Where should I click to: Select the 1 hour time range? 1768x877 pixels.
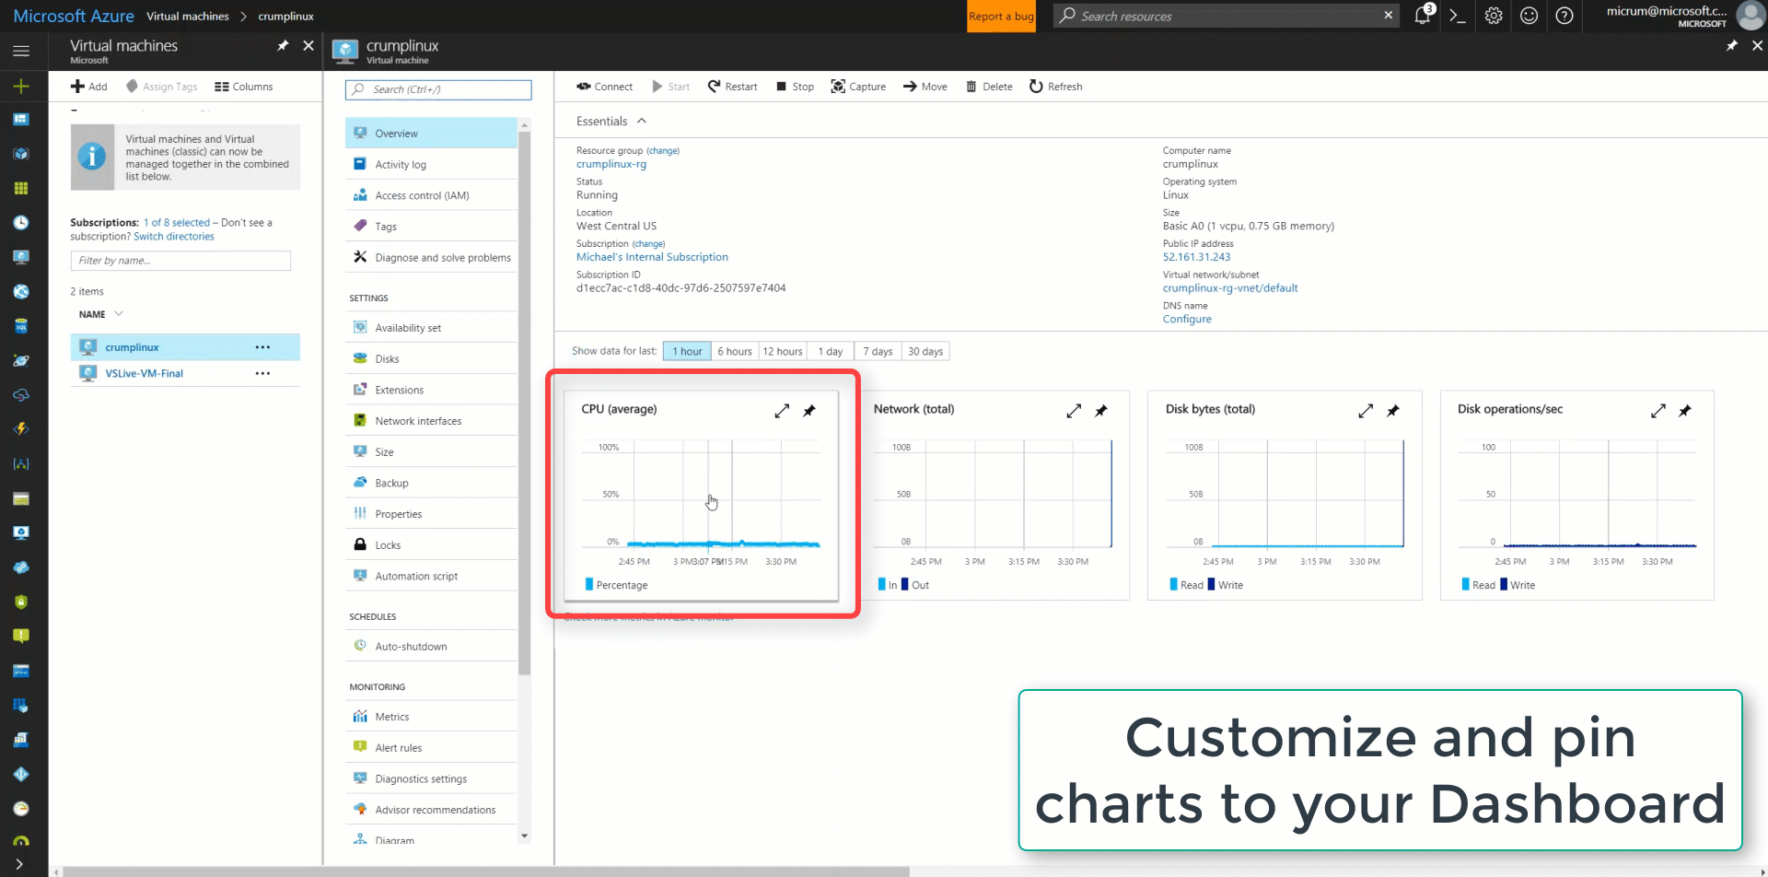coord(687,351)
